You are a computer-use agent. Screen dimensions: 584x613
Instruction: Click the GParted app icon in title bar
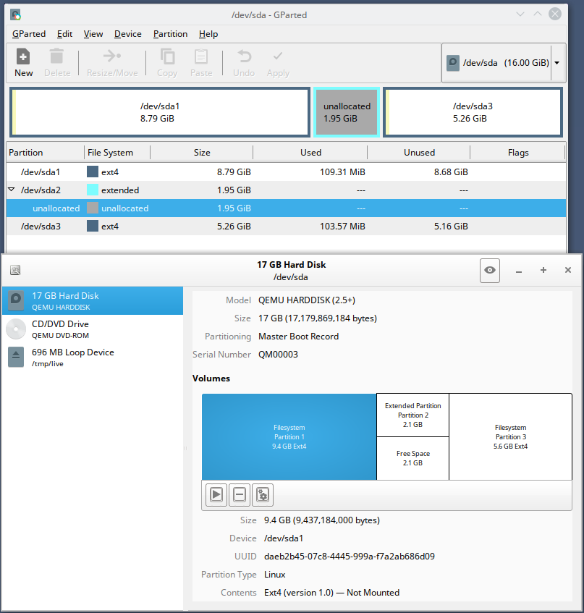point(15,15)
